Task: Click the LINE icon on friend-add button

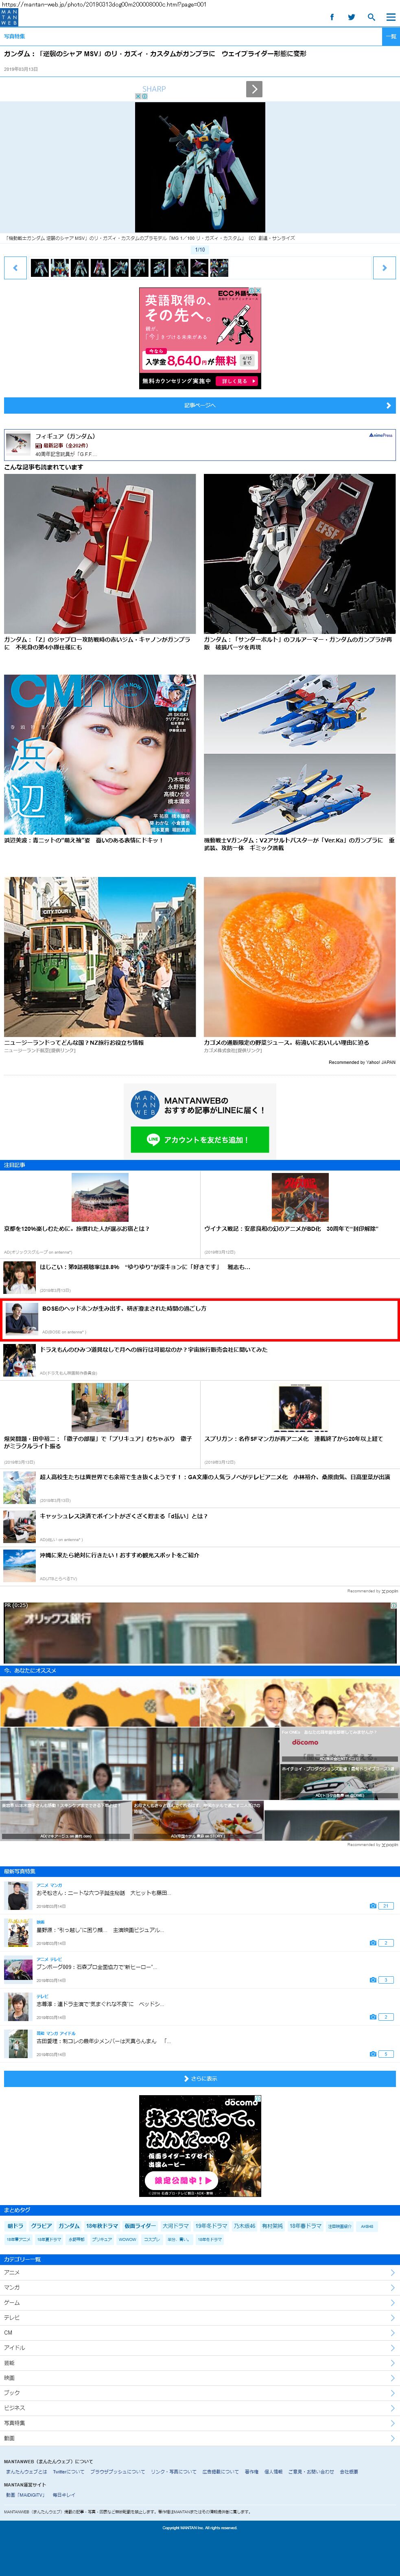Action: tap(153, 1139)
